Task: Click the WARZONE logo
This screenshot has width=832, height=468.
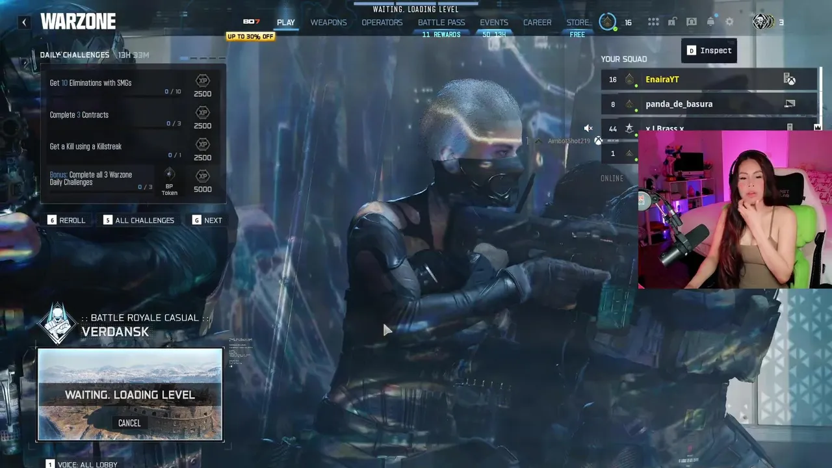Action: (78, 21)
